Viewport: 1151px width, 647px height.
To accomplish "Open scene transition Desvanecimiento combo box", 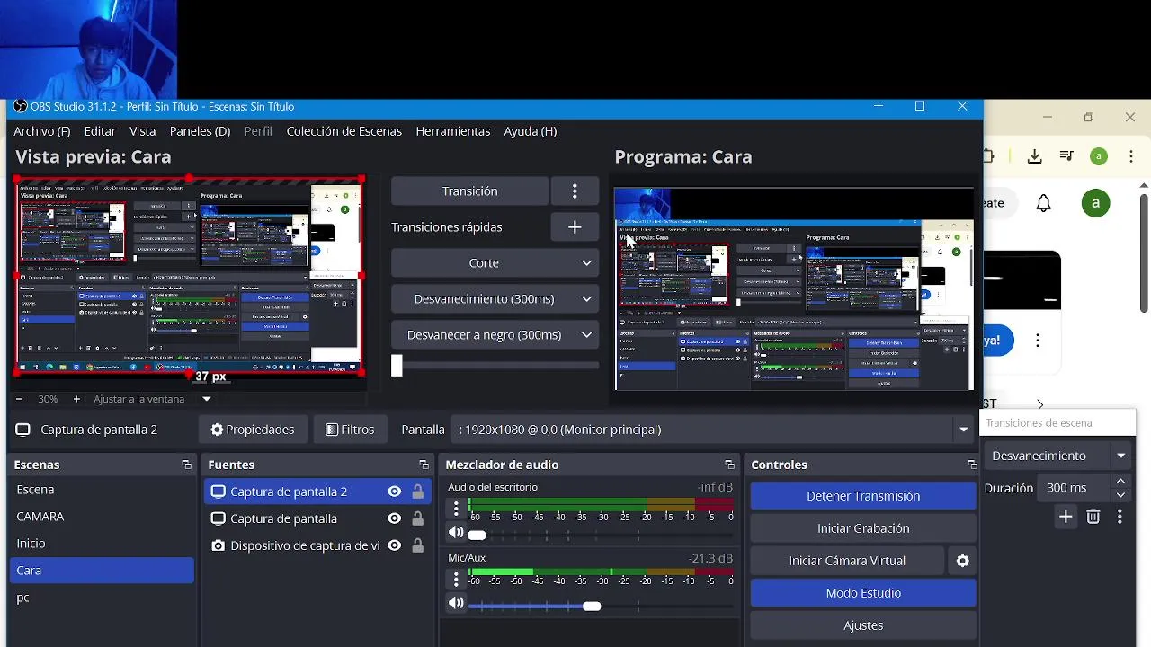I will pyautogui.click(x=1057, y=456).
